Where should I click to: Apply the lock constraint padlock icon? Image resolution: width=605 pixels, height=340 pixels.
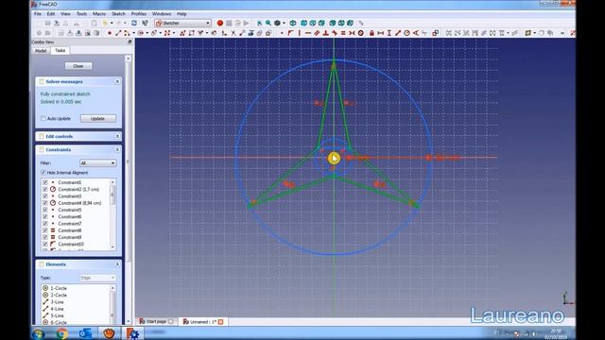coord(372,33)
